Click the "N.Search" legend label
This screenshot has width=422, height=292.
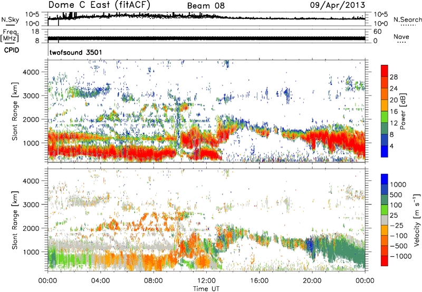(x=407, y=20)
